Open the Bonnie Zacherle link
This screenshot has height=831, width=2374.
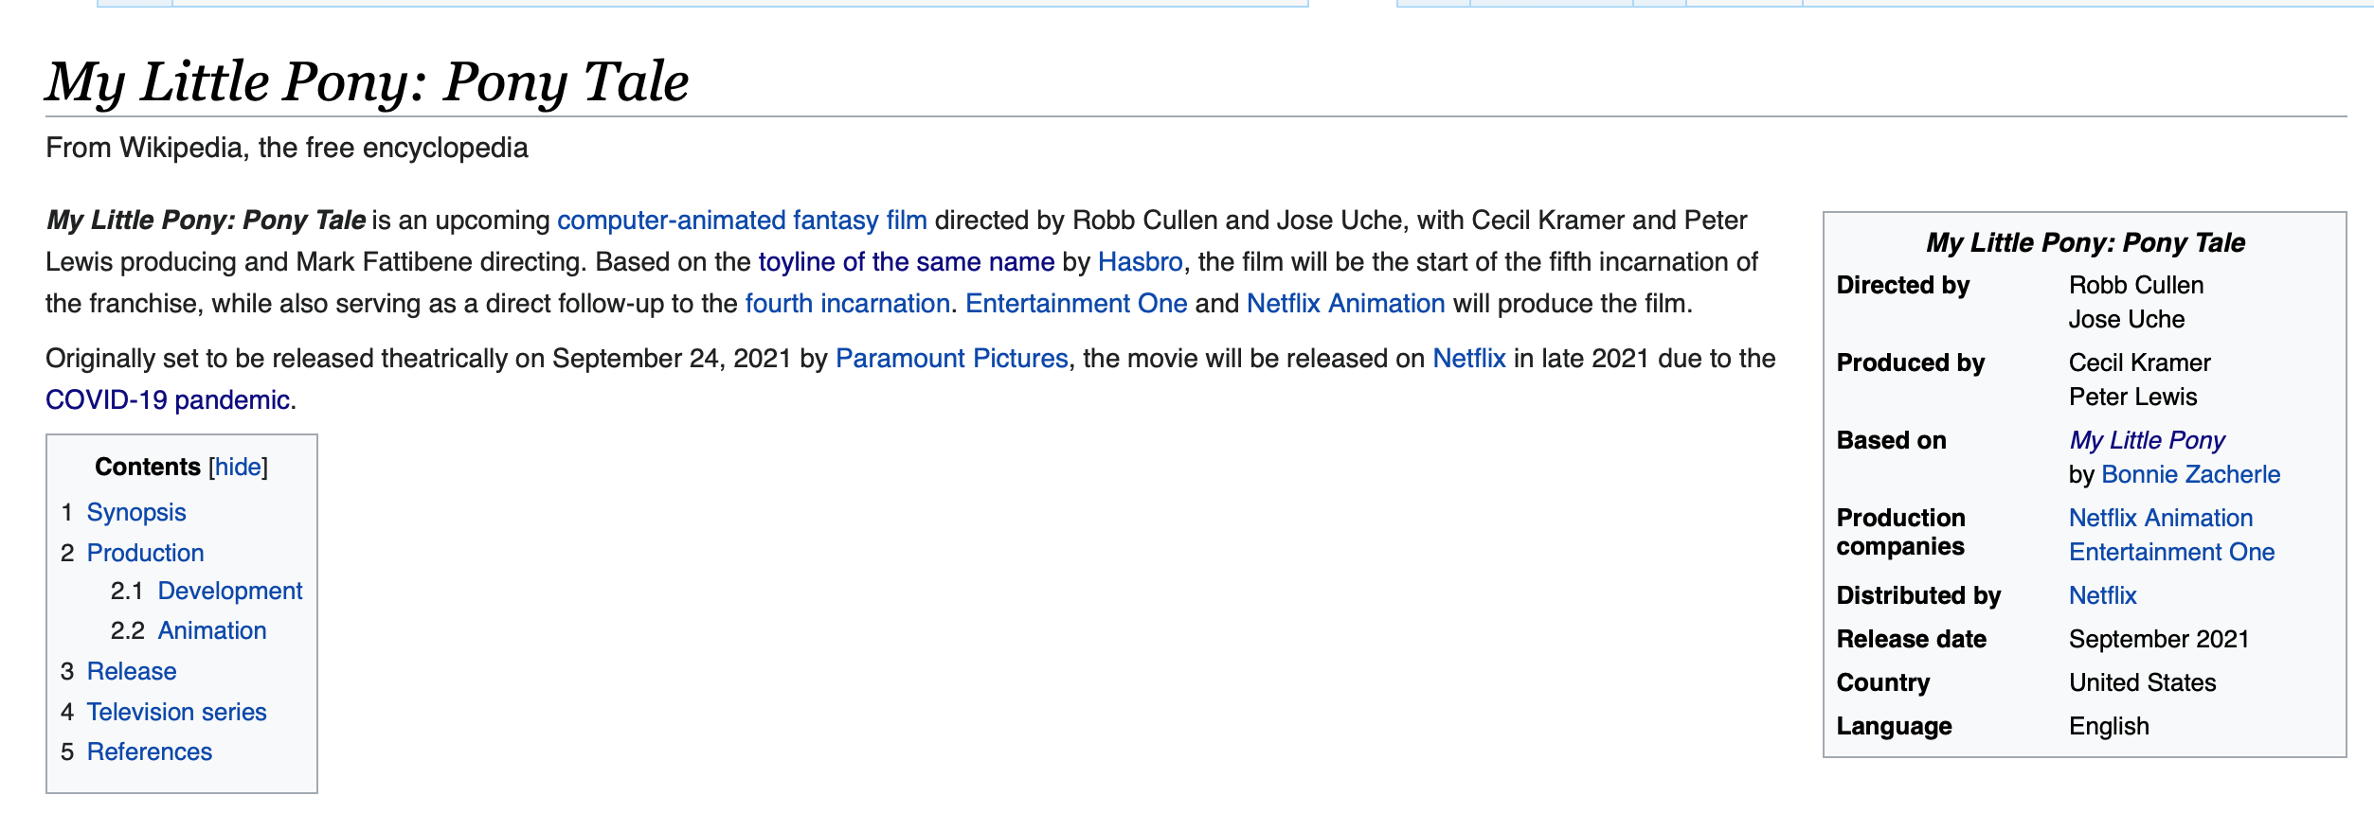(2190, 475)
